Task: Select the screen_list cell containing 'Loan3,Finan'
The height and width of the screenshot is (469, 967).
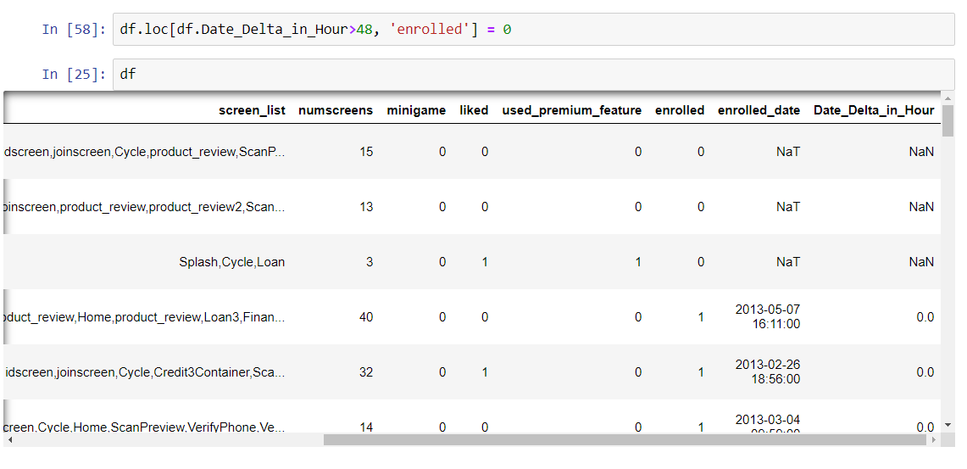Action: [144, 317]
